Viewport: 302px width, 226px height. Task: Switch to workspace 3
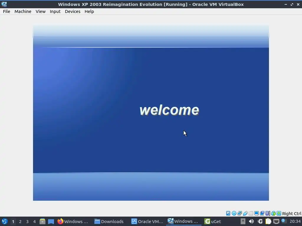(27, 222)
